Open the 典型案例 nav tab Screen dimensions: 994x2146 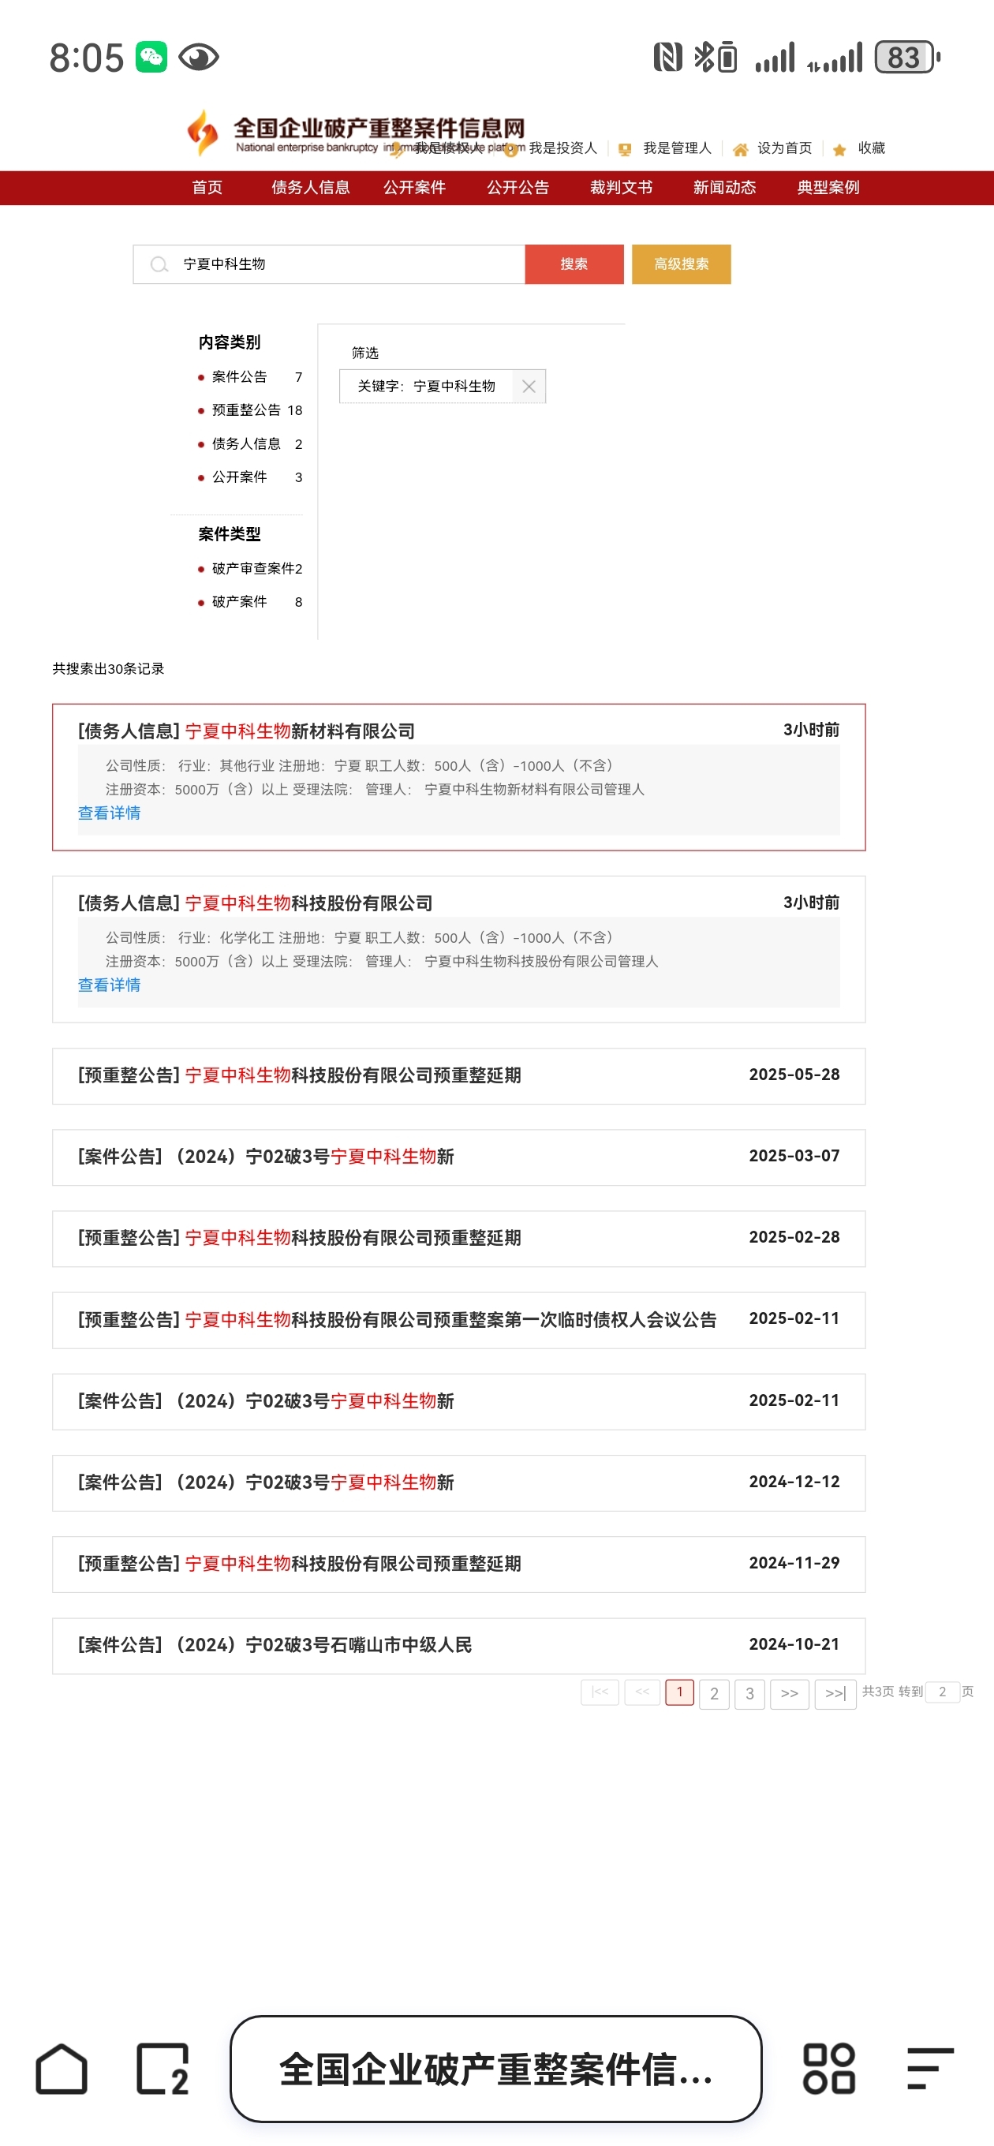tap(828, 188)
